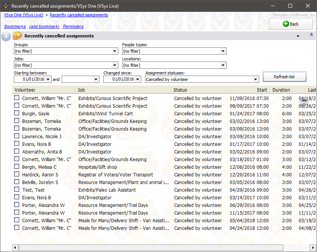This screenshot has width=317, height=252.
Task: Click the VSys application icon in title bar
Action: [5, 6]
